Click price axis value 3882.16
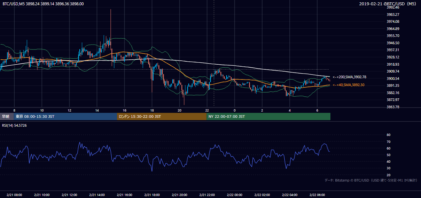Image resolution: width=421 pixels, height=198 pixels. click(393, 93)
